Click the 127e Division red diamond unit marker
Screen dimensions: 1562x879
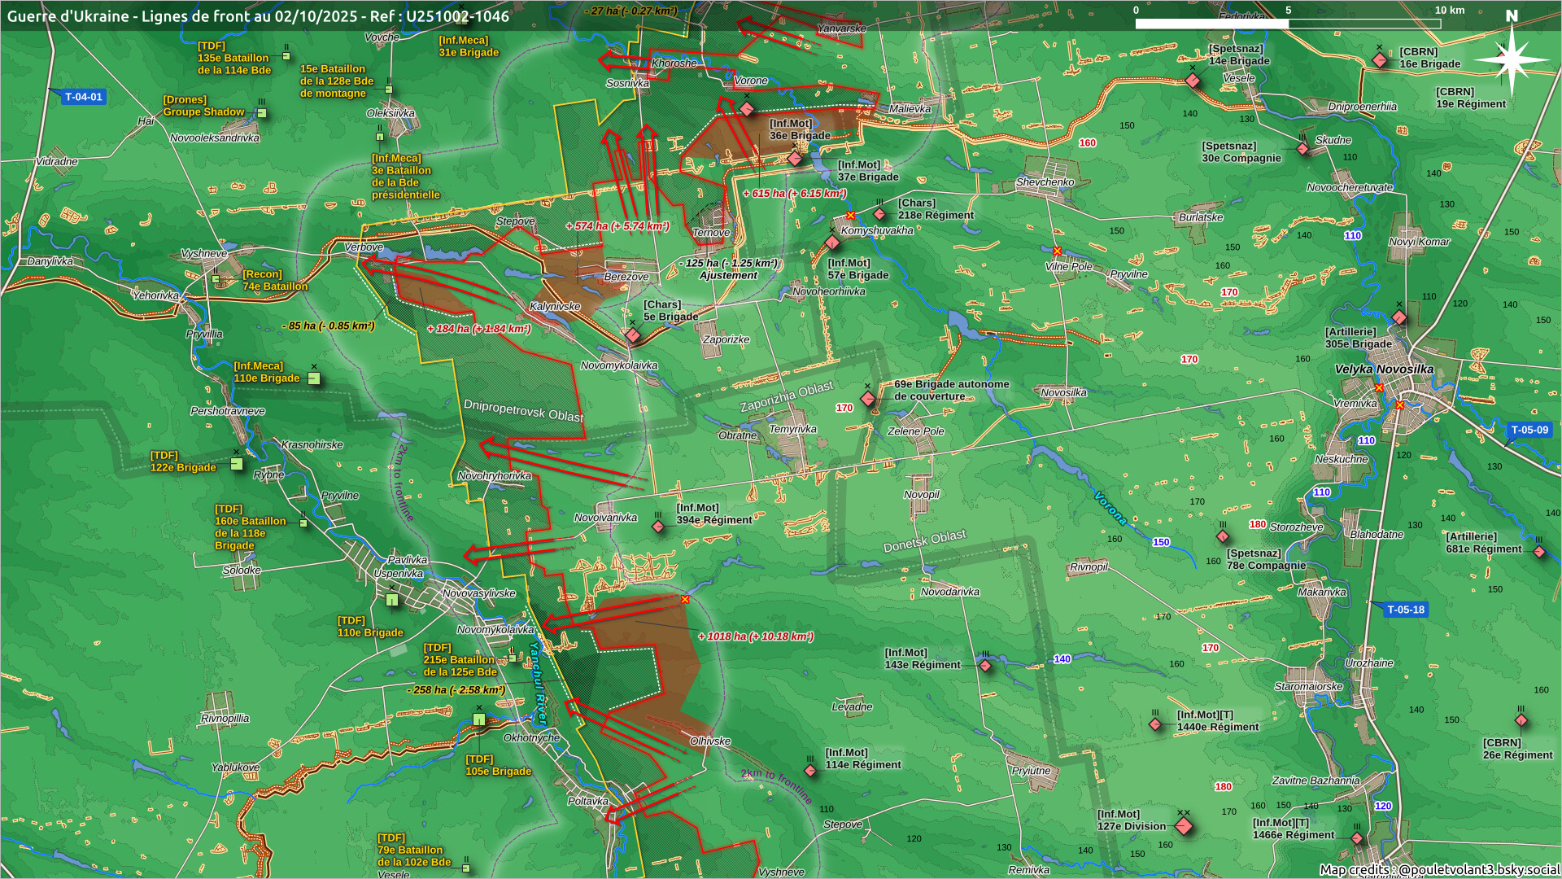click(x=1184, y=826)
